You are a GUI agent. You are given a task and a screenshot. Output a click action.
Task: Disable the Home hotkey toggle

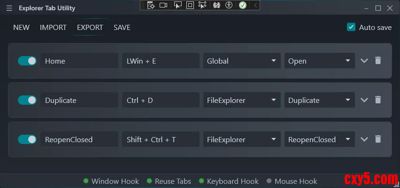(27, 61)
